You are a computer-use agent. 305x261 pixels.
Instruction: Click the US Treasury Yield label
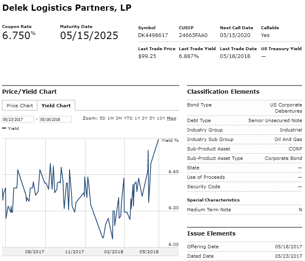(x=281, y=49)
